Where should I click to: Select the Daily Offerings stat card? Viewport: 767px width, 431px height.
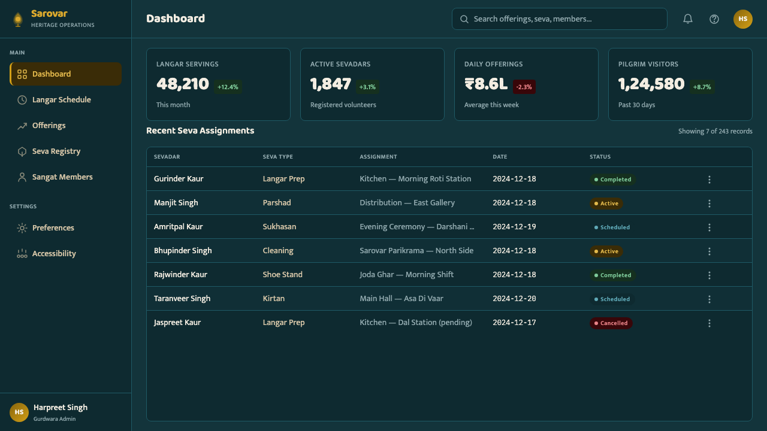(526, 84)
